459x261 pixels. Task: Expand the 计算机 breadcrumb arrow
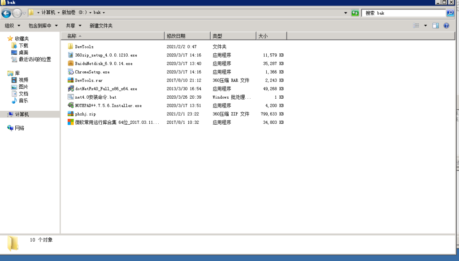(59, 13)
